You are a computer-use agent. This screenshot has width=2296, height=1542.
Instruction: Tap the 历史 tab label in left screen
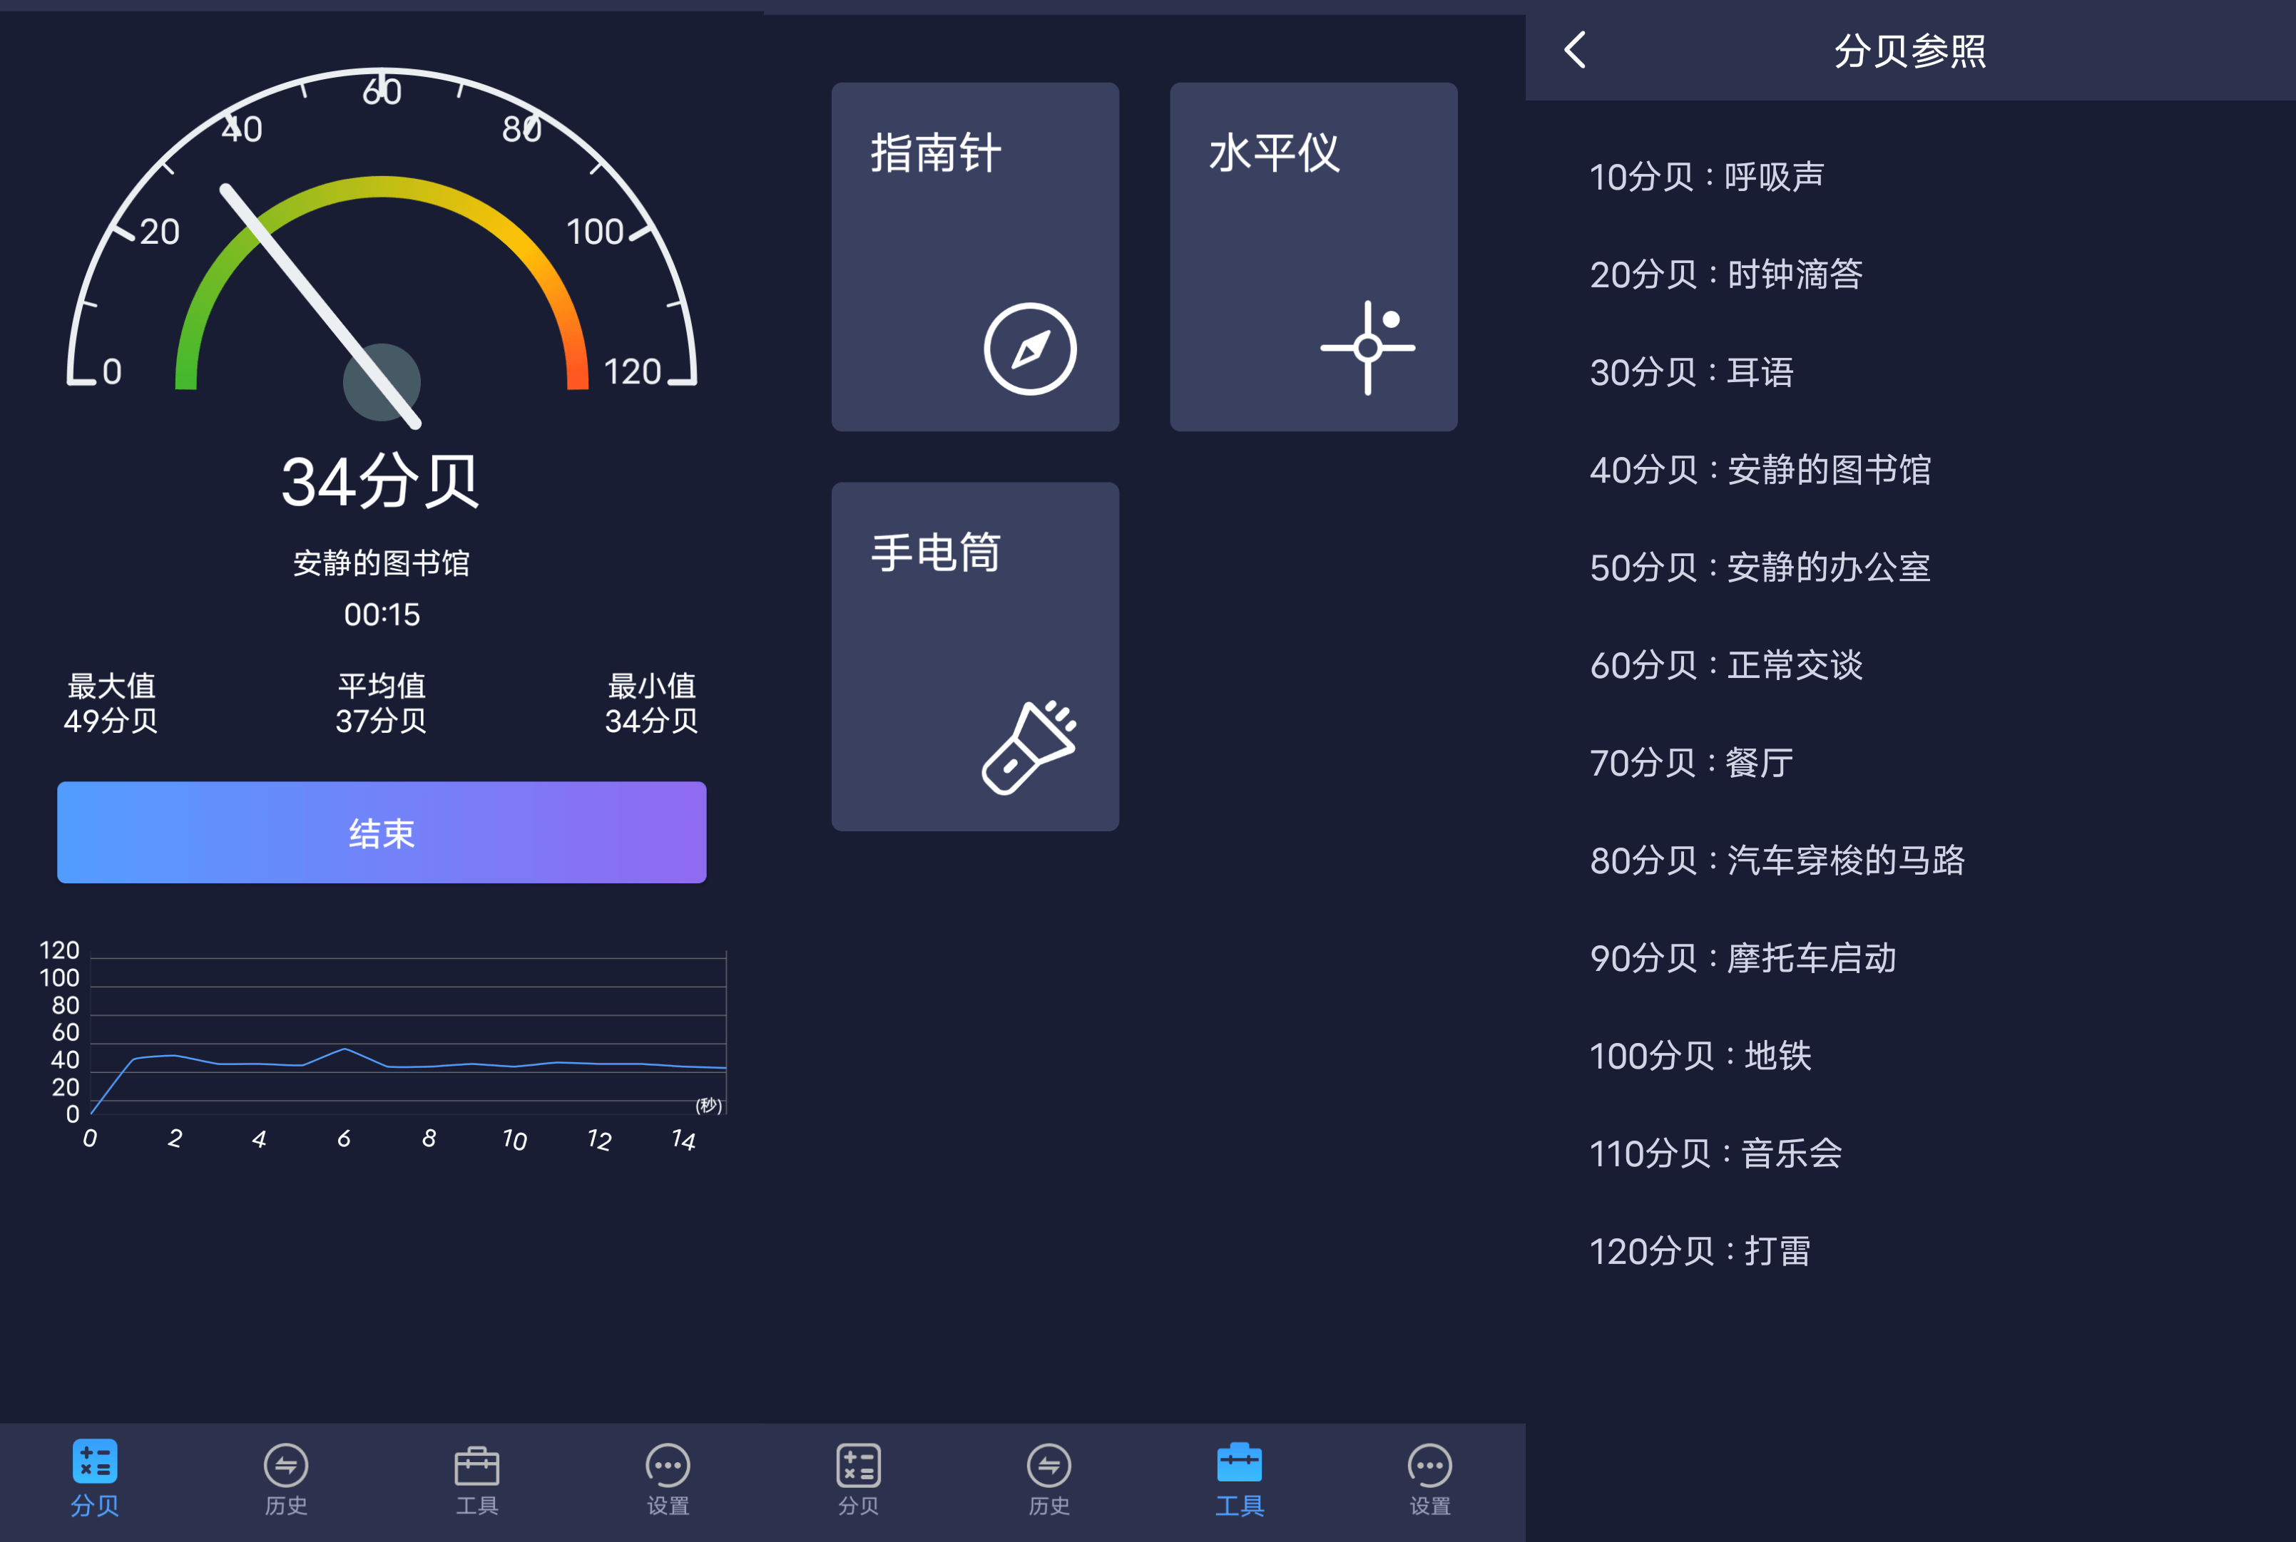[286, 1506]
